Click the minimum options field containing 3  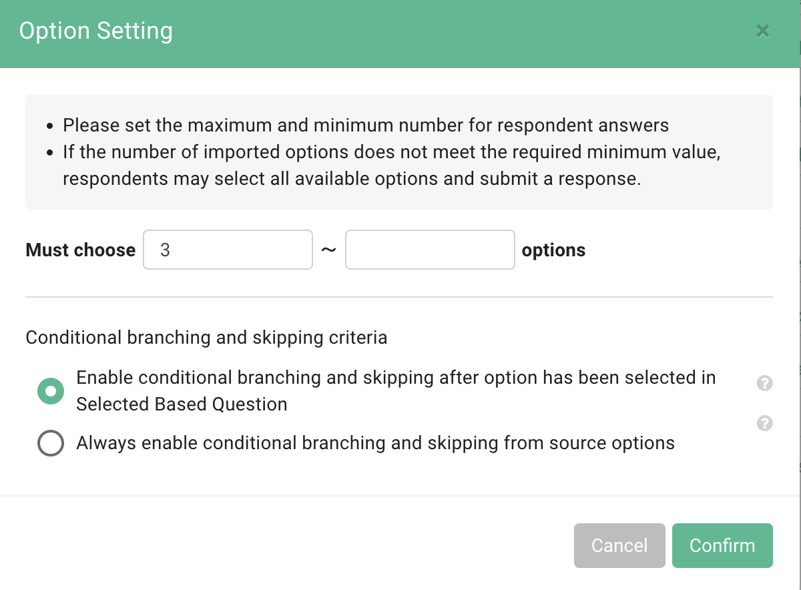(x=227, y=249)
